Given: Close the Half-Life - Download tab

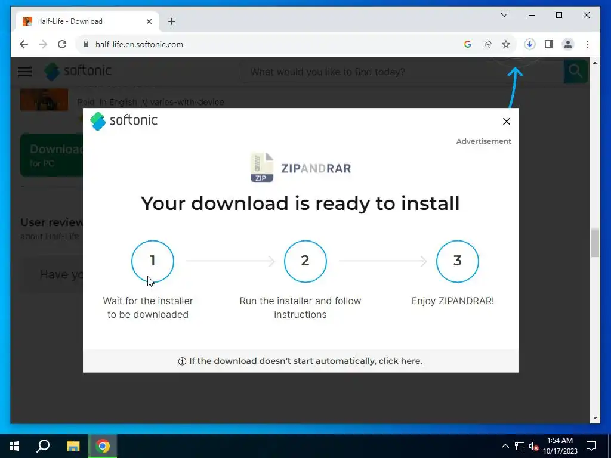Looking at the screenshot, I should pos(149,21).
